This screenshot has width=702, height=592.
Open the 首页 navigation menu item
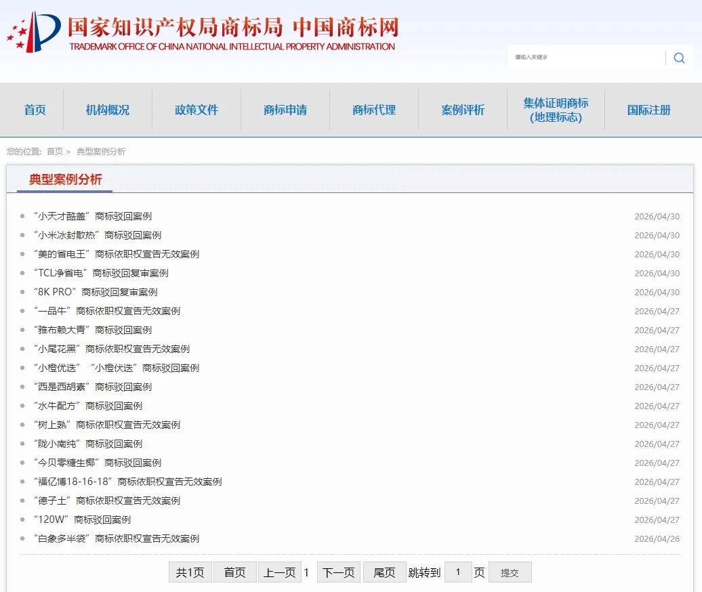(35, 110)
